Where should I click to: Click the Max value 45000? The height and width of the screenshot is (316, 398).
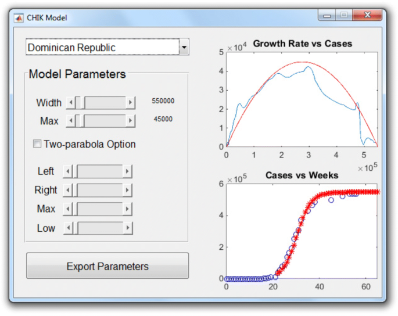[x=163, y=119]
